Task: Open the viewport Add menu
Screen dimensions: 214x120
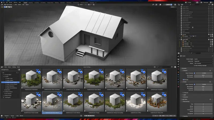Action: click(x=23, y=5)
